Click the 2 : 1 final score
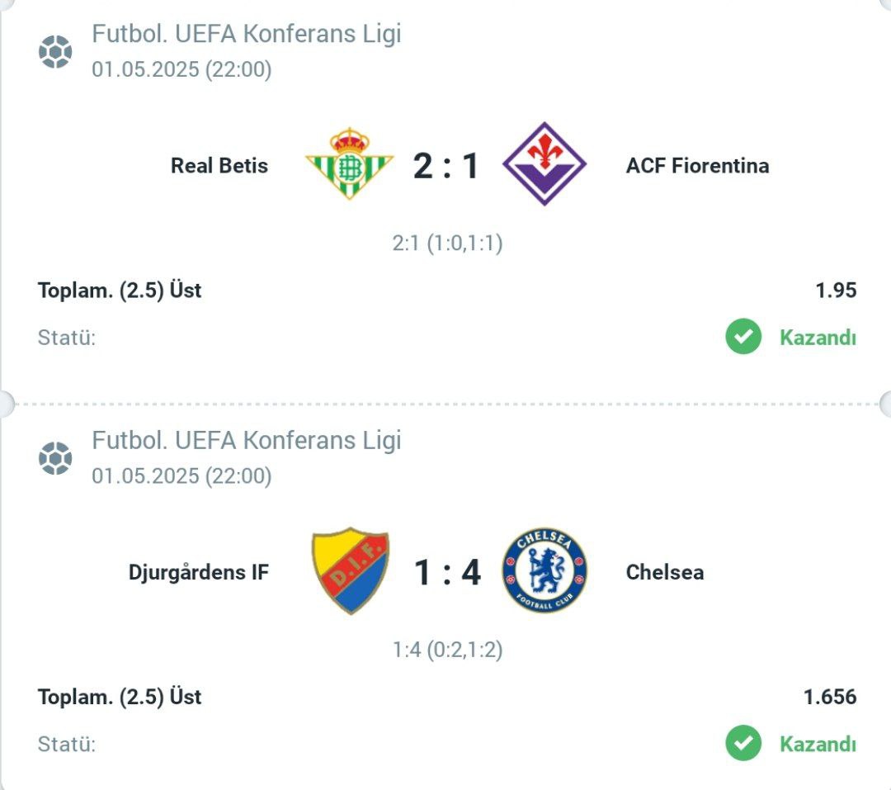This screenshot has width=891, height=790. (446, 166)
